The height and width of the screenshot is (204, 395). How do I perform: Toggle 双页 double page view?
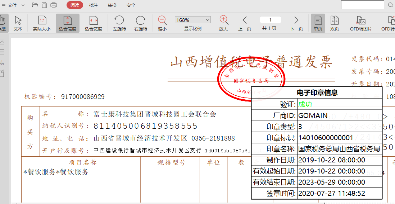[335, 23]
